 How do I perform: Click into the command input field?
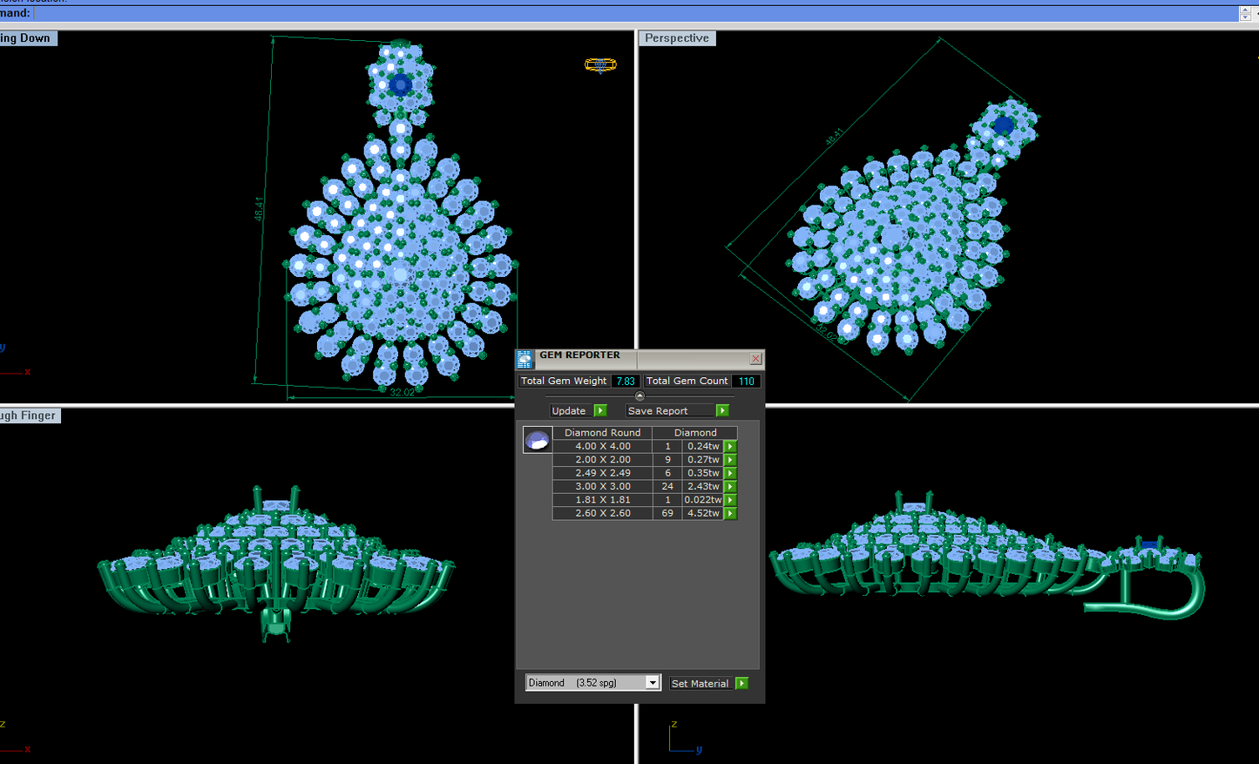tap(634, 13)
